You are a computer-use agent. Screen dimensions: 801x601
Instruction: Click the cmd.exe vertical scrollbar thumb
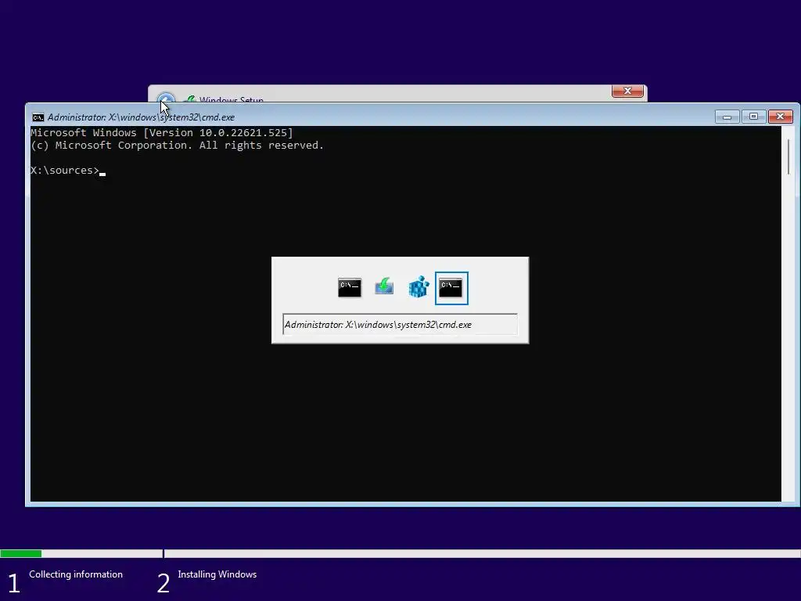tap(788, 156)
